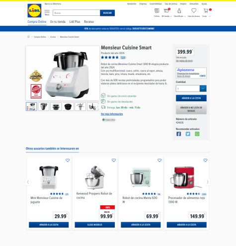Expand the Mi tienda store dropdown
This screenshot has height=246, width=236.
tap(166, 16)
